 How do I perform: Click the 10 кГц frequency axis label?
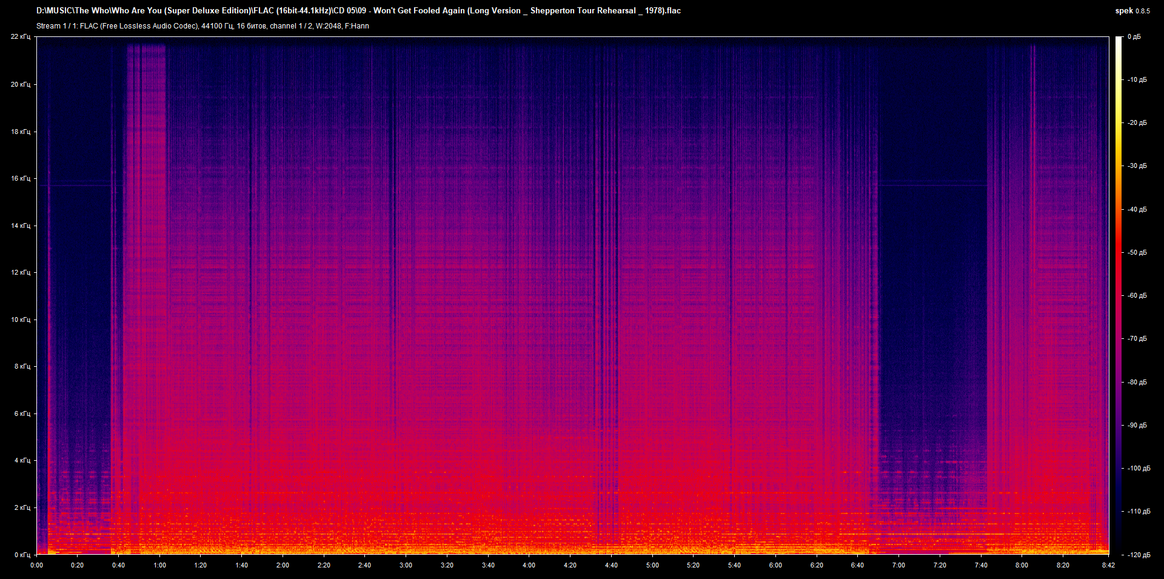coord(21,320)
